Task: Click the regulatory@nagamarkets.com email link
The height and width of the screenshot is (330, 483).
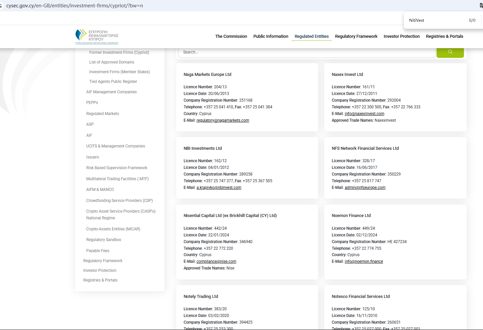Action: 223,120
